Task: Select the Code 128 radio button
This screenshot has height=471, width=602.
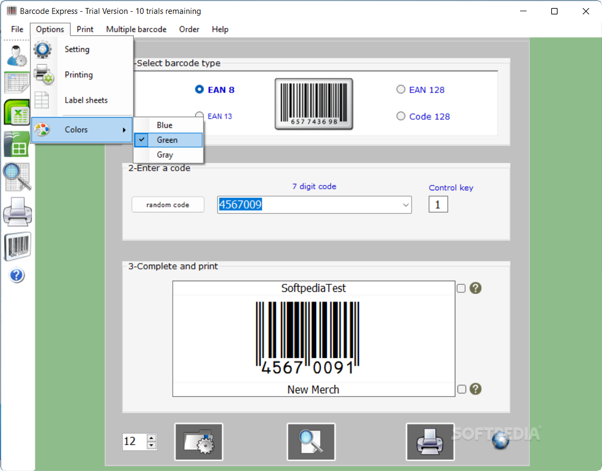Action: [401, 116]
